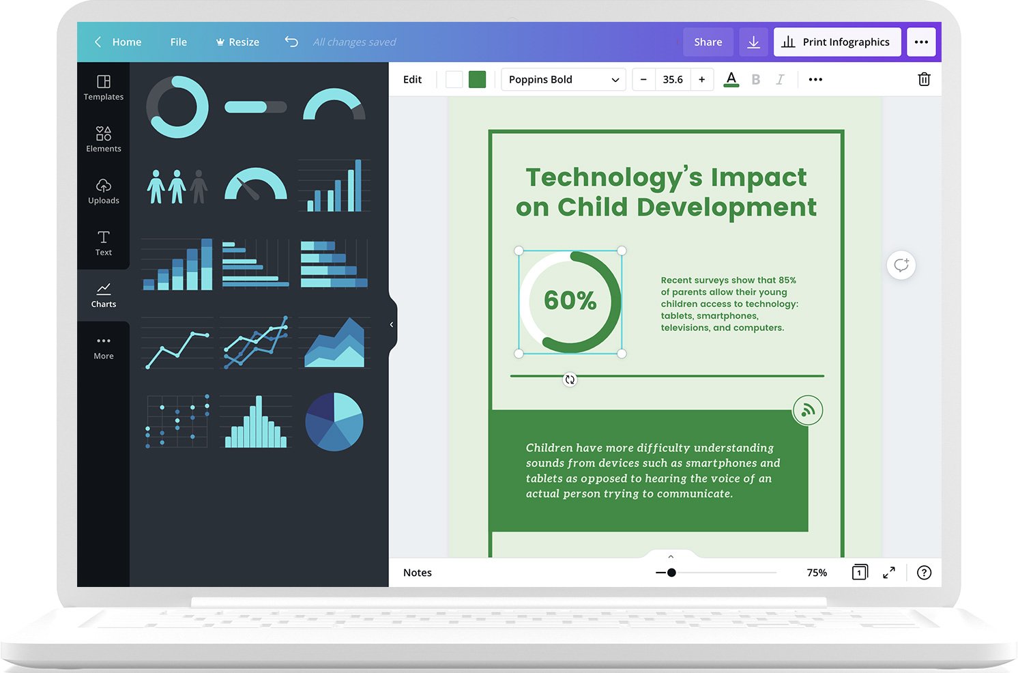Open the Charts panel
The width and height of the screenshot is (1018, 673).
click(x=103, y=295)
